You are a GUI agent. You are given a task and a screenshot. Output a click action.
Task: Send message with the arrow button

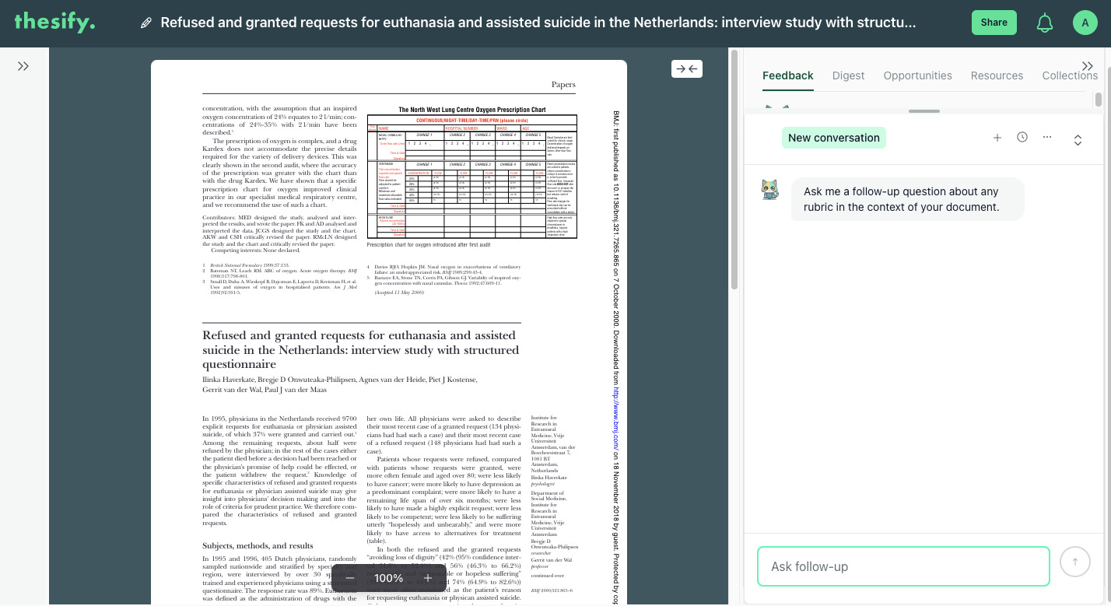point(1075,562)
